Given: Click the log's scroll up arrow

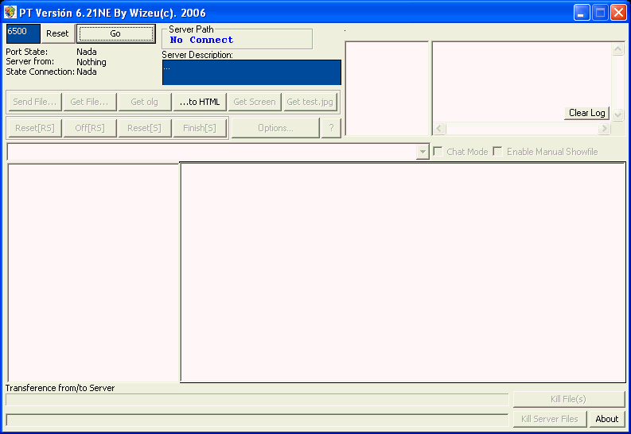Looking at the screenshot, I should [x=618, y=49].
